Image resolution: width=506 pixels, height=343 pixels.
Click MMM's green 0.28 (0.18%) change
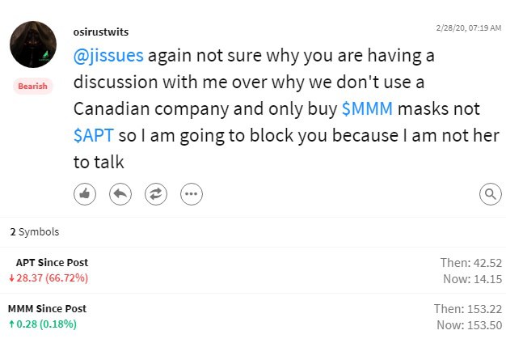pos(43,324)
